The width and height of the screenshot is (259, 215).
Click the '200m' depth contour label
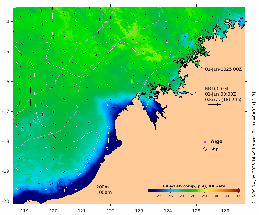click(x=102, y=187)
